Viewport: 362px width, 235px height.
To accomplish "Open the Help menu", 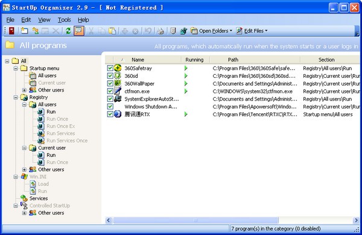I will (83, 20).
